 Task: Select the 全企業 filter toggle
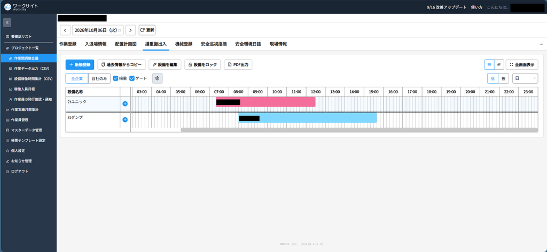coord(77,78)
